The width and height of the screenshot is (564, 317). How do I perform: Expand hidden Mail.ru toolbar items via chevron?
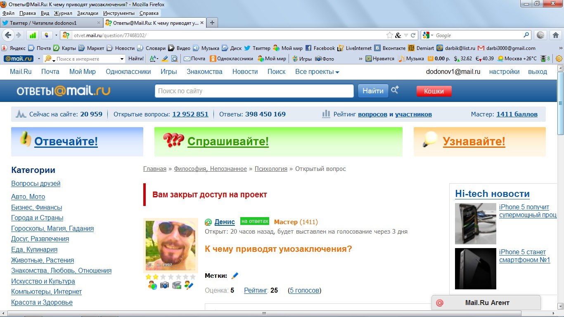coord(361,59)
